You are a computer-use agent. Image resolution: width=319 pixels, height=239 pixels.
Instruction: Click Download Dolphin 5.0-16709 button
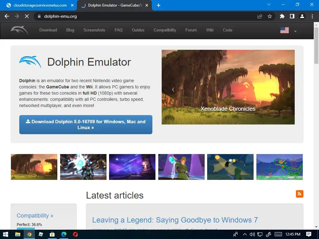pos(86,124)
